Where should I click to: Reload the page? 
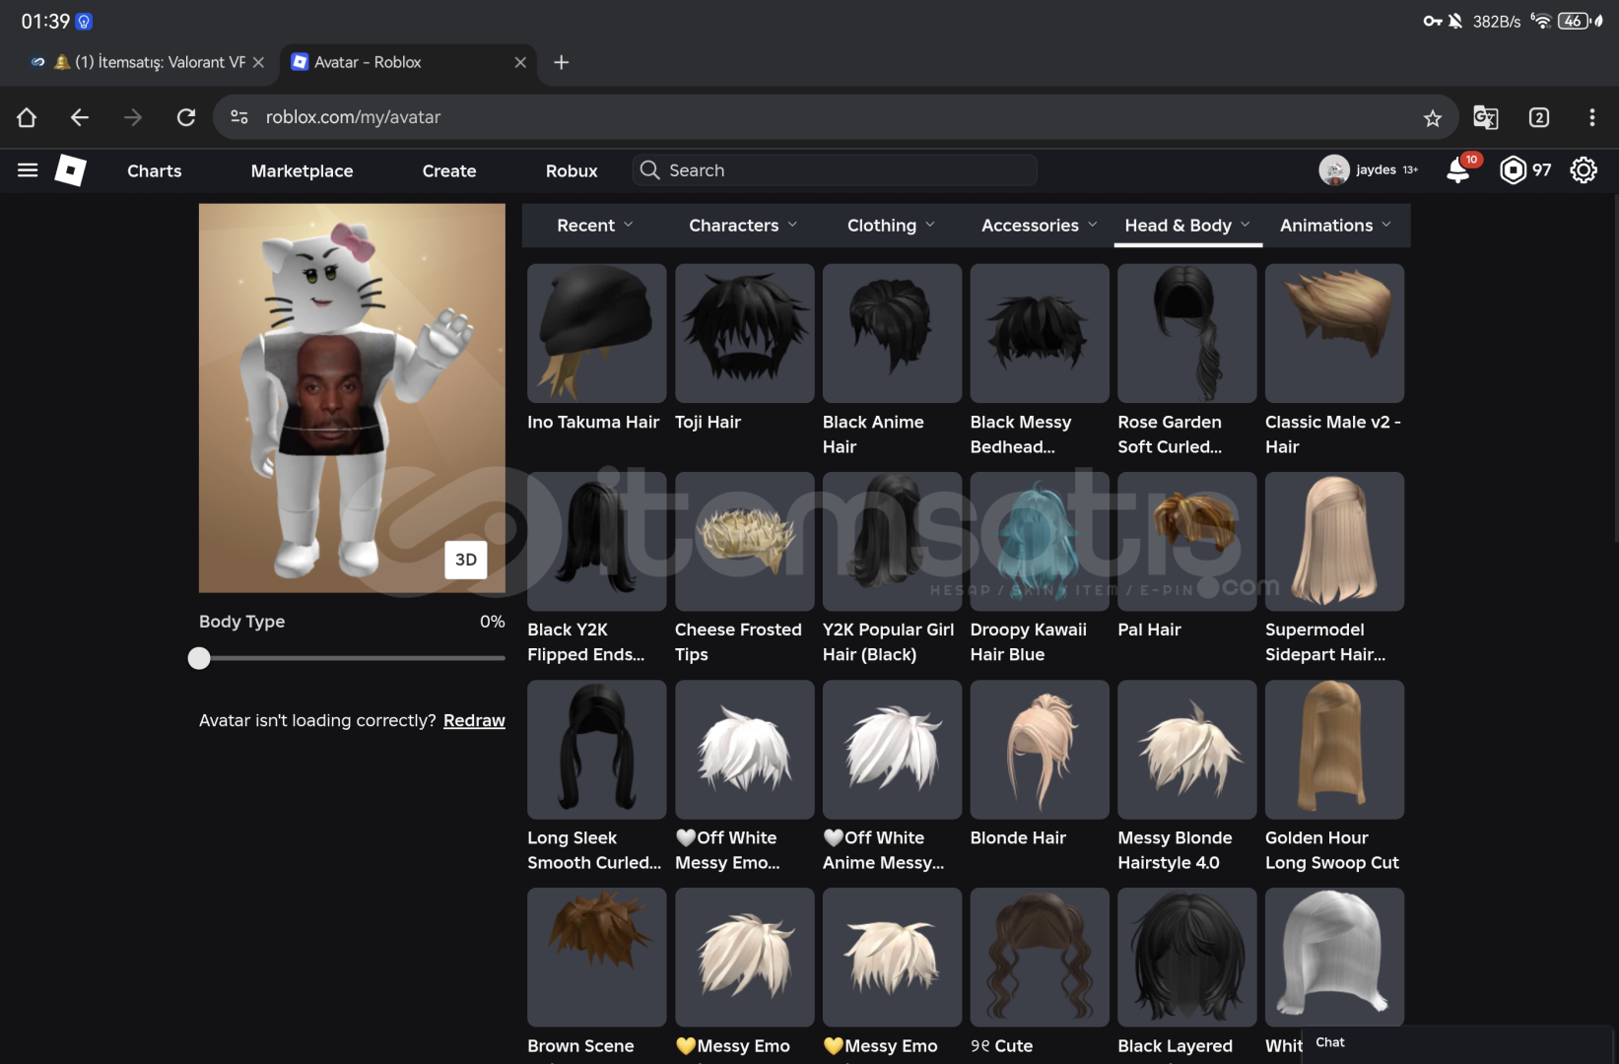point(185,117)
